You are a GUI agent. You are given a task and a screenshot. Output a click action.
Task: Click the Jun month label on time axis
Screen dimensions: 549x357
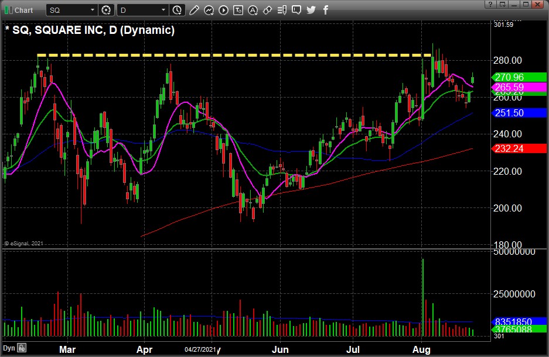[x=281, y=349]
